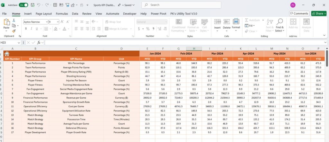The height and width of the screenshot is (142, 329).
Task: Click the green Share button
Action: (x=319, y=13)
